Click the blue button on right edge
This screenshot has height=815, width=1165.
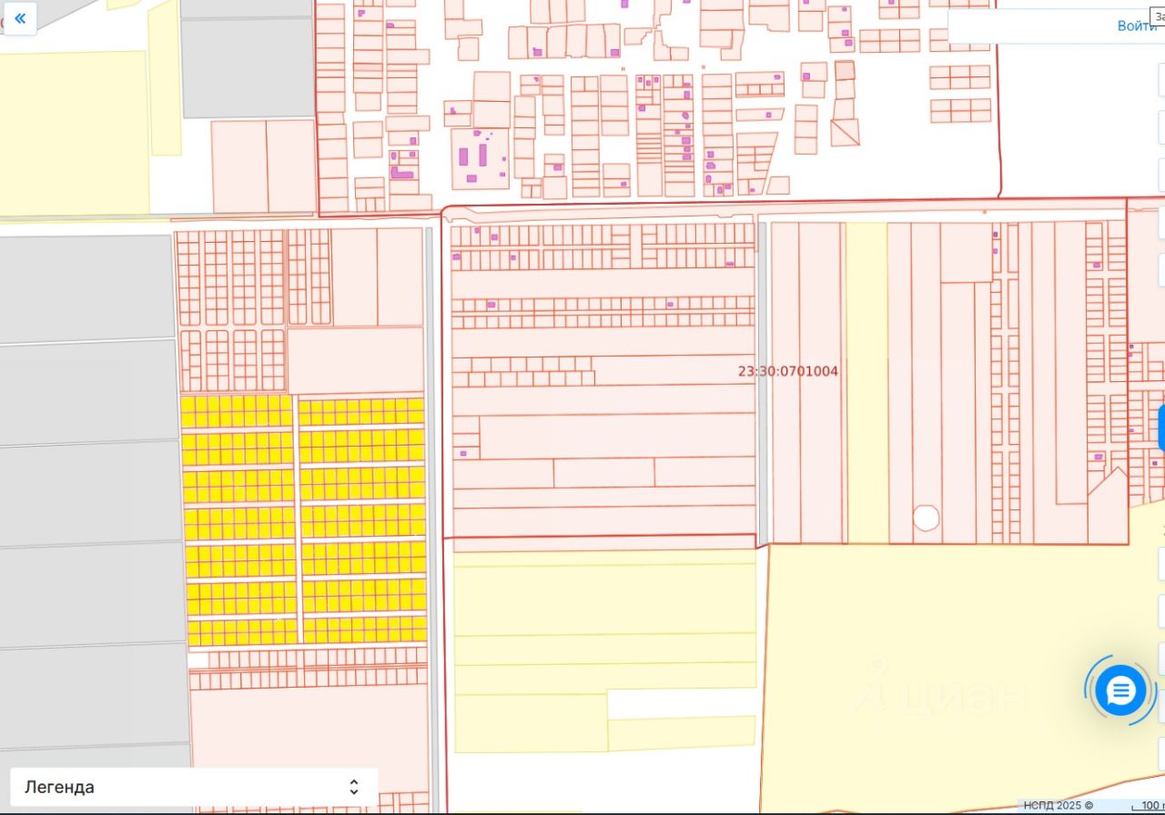[1161, 428]
